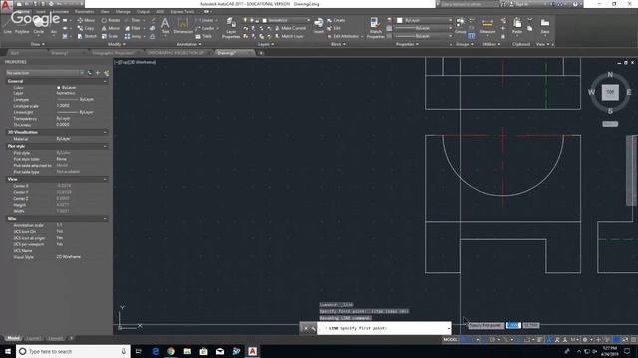Activate the Trim tool
Screen dimensions: 638x358
[133, 20]
